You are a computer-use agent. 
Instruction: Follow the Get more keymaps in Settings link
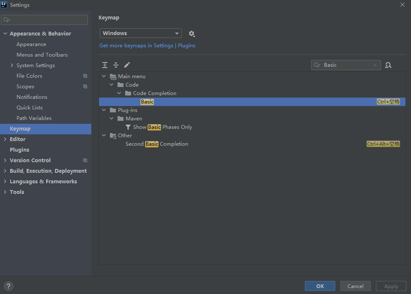(147, 46)
